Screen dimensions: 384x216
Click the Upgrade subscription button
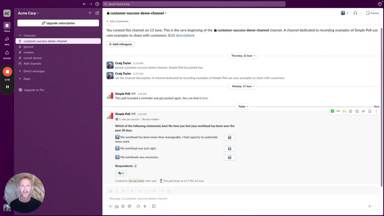(x=58, y=23)
